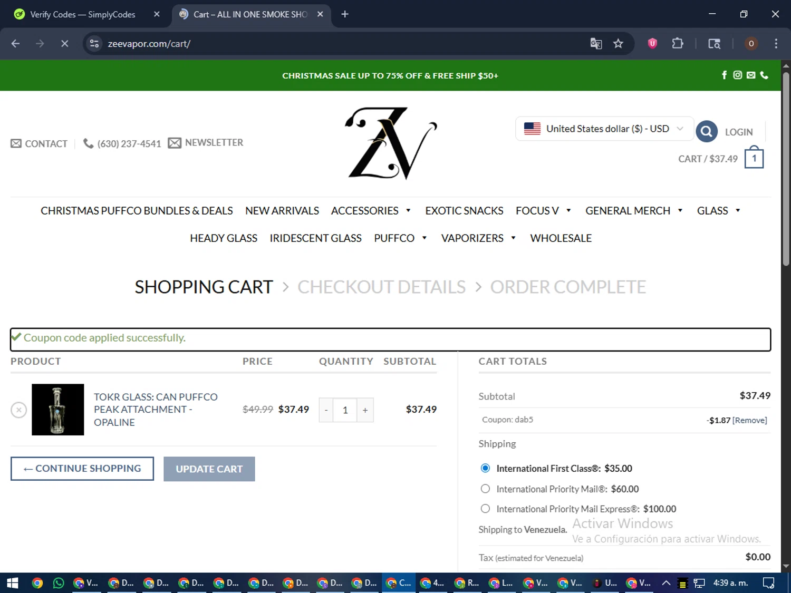This screenshot has height=593, width=791.
Task: Open the Instagram icon in green banner
Action: (x=737, y=75)
